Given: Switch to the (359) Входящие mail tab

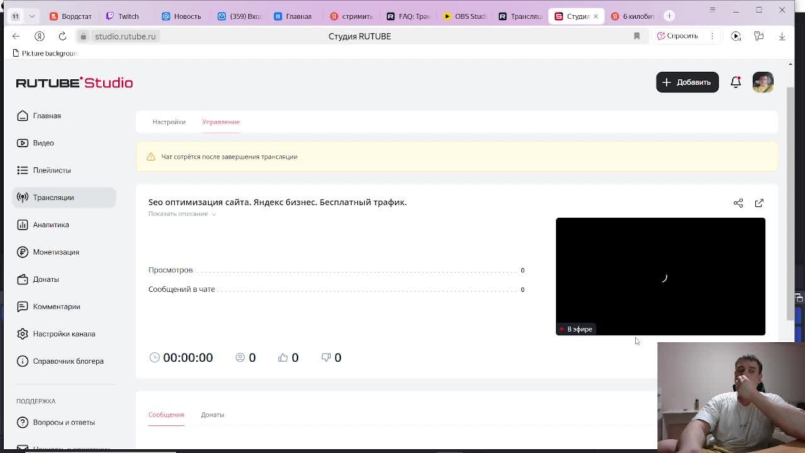Looking at the screenshot, I should tap(239, 16).
